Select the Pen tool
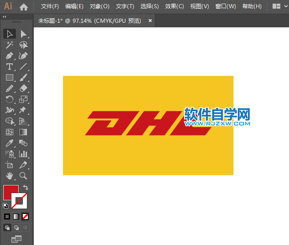The image size is (289, 245). 10,56
